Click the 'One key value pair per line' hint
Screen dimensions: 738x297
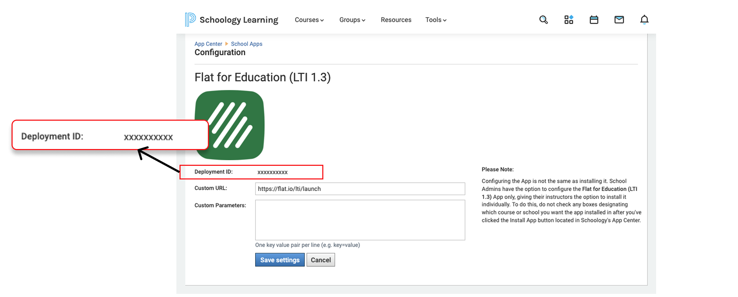pyautogui.click(x=308, y=245)
